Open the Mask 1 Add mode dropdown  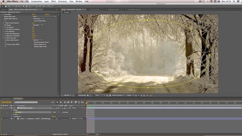point(56,112)
